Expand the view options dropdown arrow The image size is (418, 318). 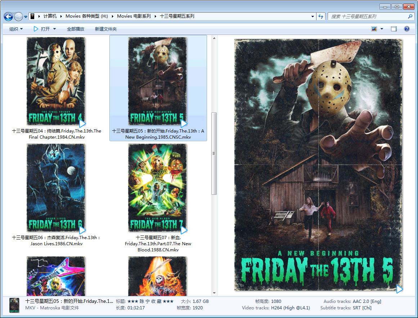coord(382,29)
